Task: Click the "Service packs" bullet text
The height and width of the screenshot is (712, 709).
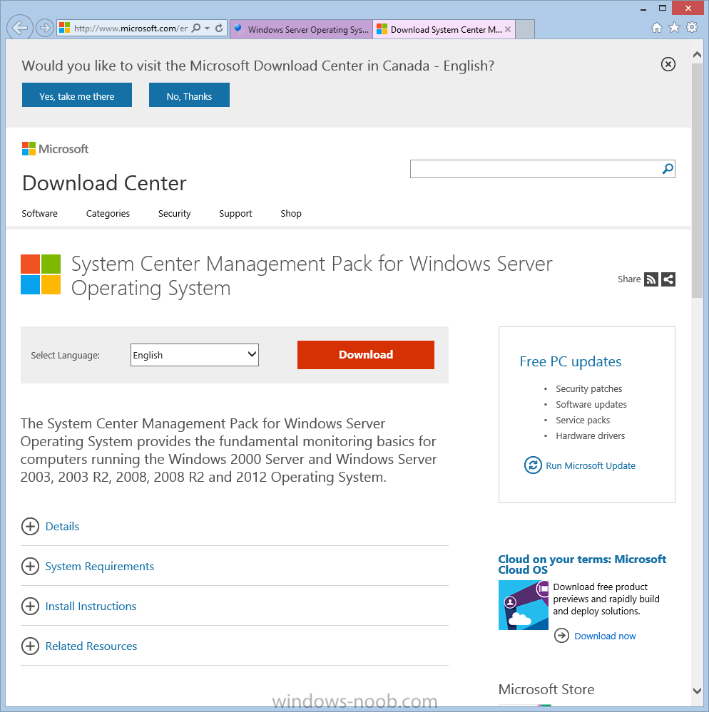Action: tap(583, 420)
